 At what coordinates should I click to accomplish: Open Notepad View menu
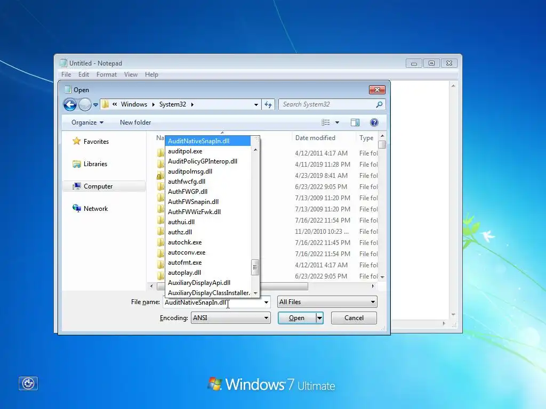(131, 75)
